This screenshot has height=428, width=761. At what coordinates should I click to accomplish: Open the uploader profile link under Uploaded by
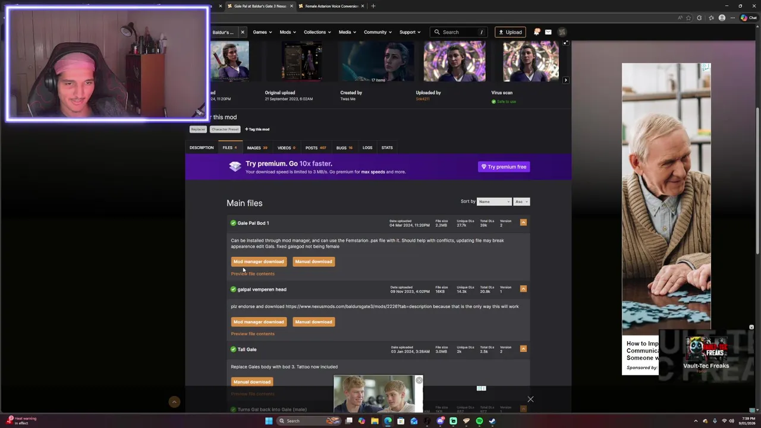pyautogui.click(x=422, y=99)
